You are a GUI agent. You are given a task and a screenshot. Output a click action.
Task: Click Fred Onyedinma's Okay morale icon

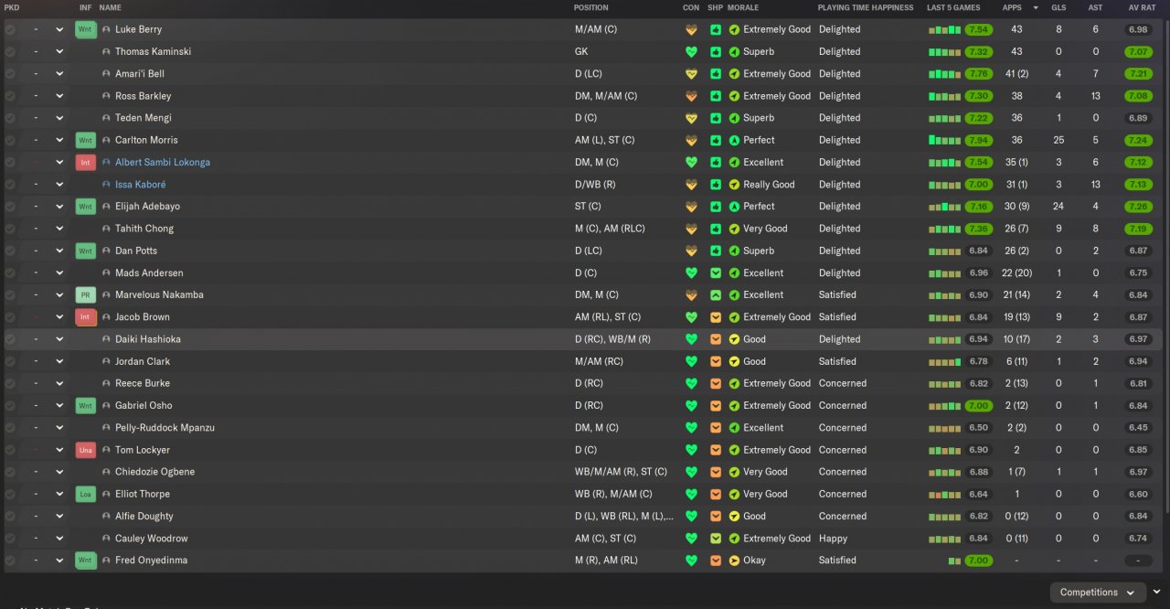(x=734, y=561)
